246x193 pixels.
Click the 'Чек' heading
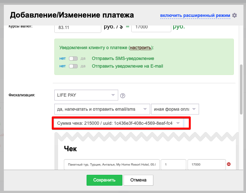[x=70, y=149]
